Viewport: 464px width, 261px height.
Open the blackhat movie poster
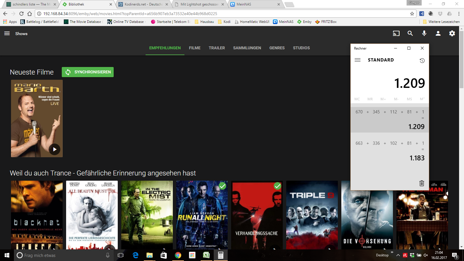(37, 215)
